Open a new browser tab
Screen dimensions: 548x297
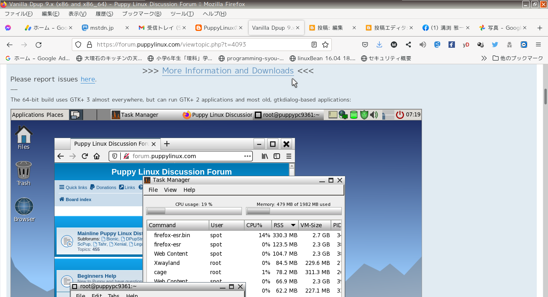coord(540,28)
